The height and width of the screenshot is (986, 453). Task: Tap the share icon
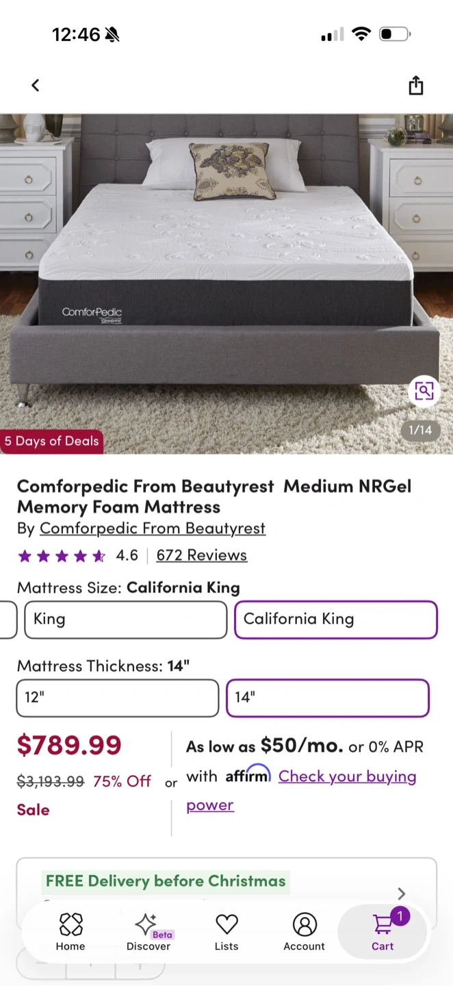pos(416,86)
